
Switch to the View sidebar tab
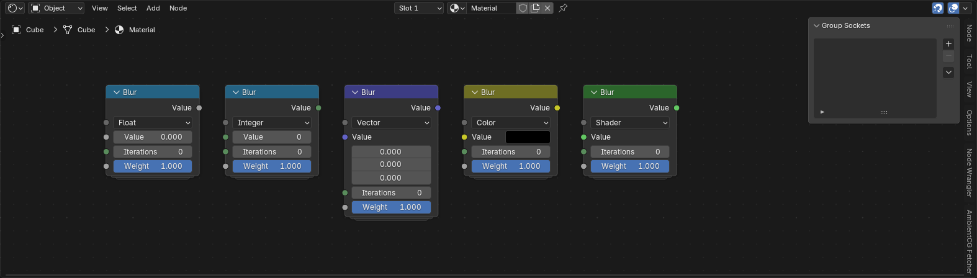coord(969,89)
